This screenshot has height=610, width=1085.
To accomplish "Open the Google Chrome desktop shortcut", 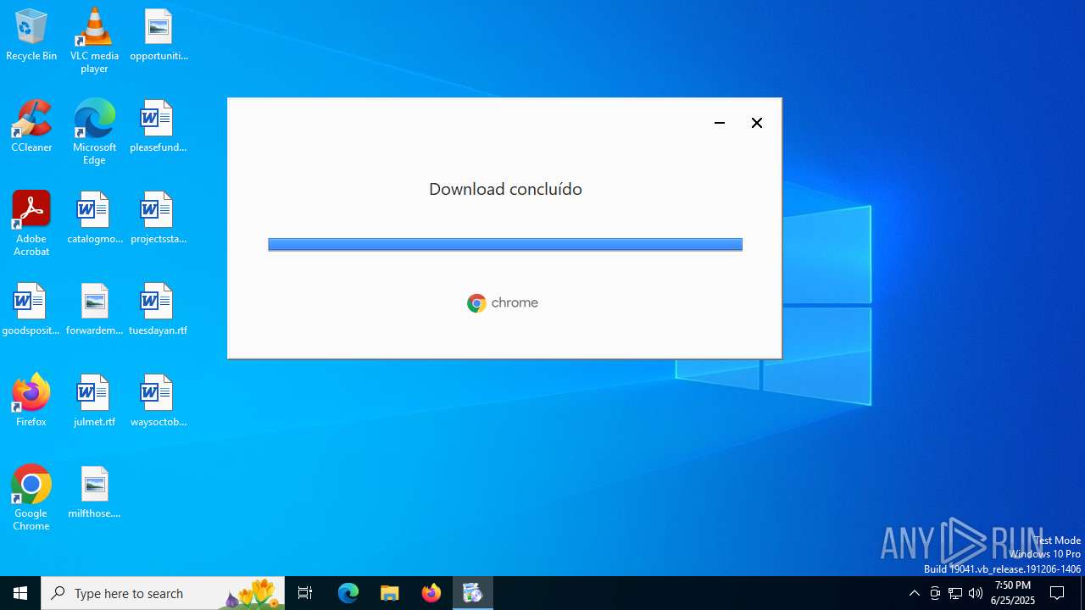I will (31, 497).
